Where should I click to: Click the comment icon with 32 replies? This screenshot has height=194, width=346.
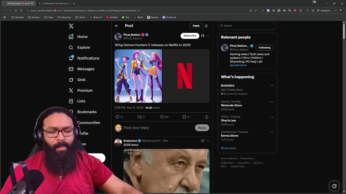coord(119,117)
